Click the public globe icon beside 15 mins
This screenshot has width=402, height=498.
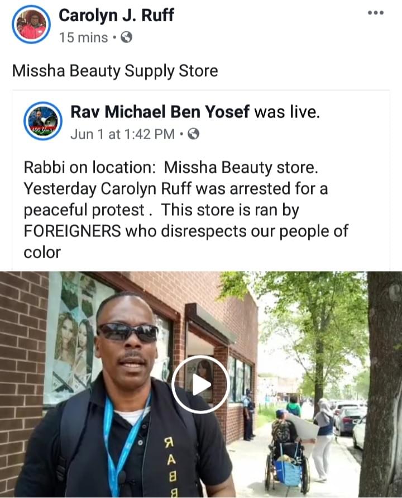126,37
